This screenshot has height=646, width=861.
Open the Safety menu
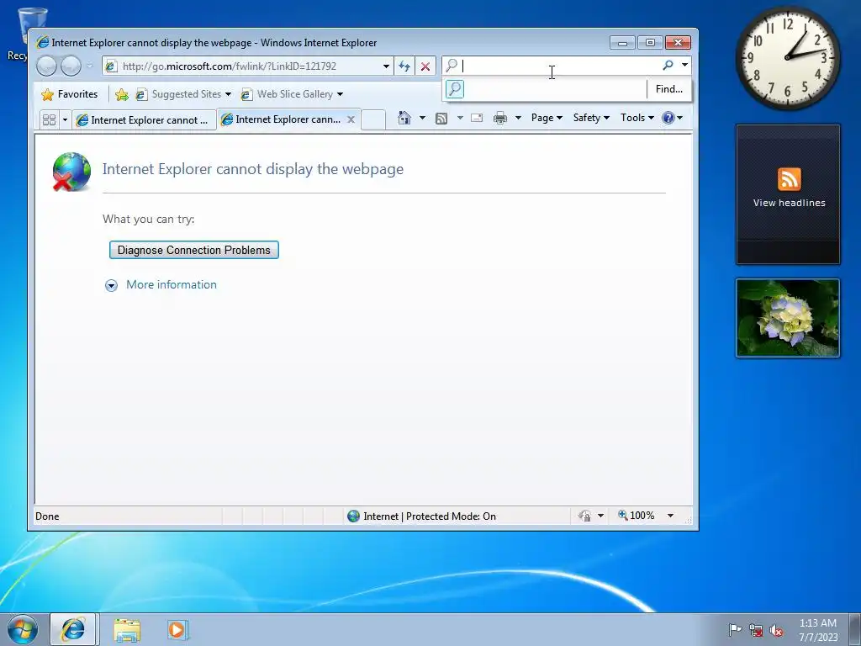click(591, 118)
